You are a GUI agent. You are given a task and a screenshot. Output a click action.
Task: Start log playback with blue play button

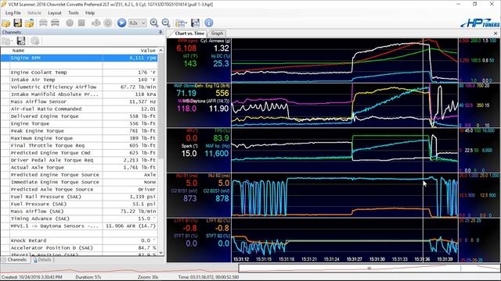click(121, 23)
